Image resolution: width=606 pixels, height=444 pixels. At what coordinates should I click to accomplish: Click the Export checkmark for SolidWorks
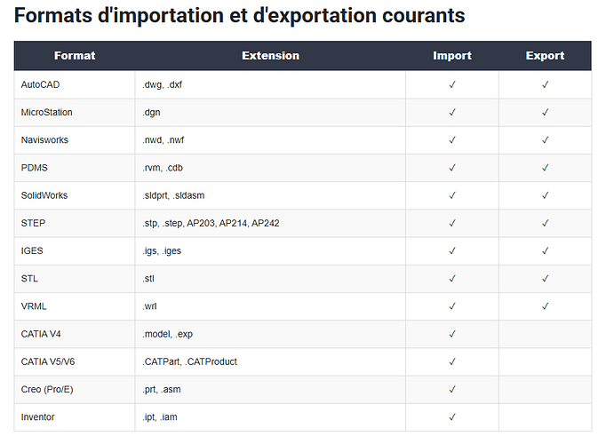(545, 195)
